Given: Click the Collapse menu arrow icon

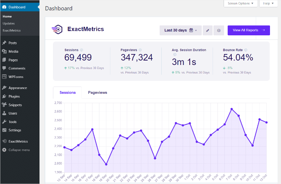Looking at the screenshot, I should click(4, 150).
